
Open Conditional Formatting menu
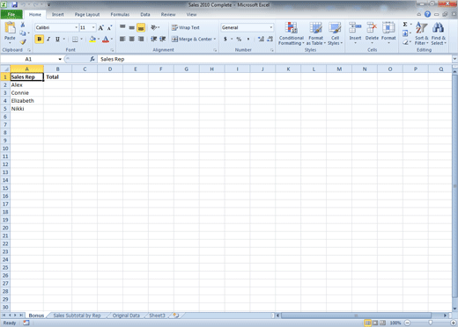pyautogui.click(x=292, y=33)
